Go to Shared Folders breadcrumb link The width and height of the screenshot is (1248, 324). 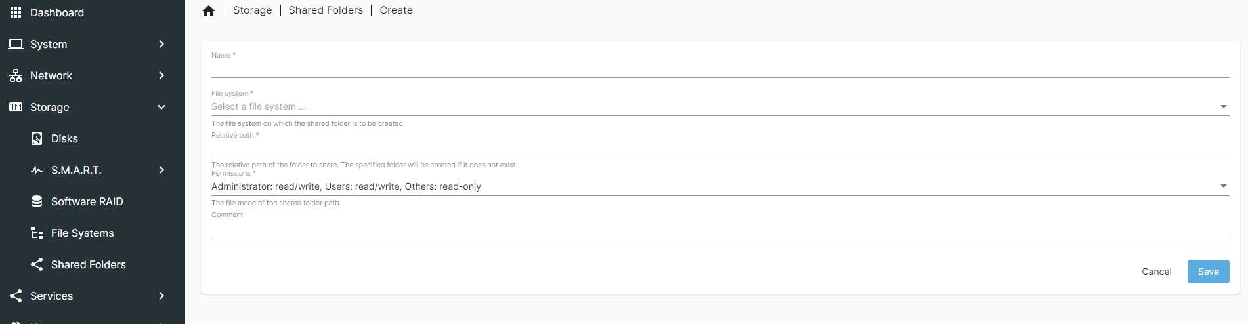click(x=326, y=10)
